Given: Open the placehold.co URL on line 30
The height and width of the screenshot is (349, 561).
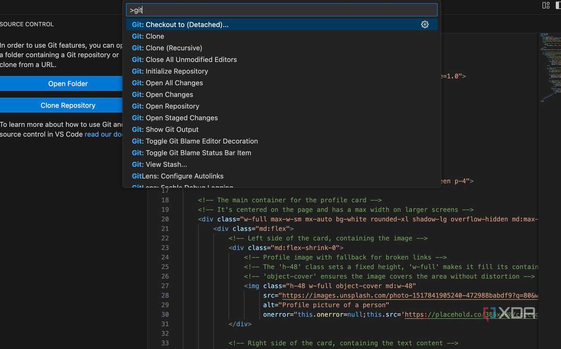Looking at the screenshot, I should click(471, 315).
